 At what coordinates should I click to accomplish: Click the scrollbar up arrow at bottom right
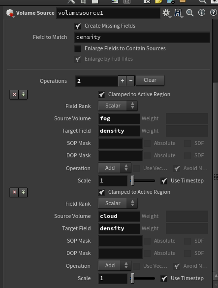coord(216,276)
